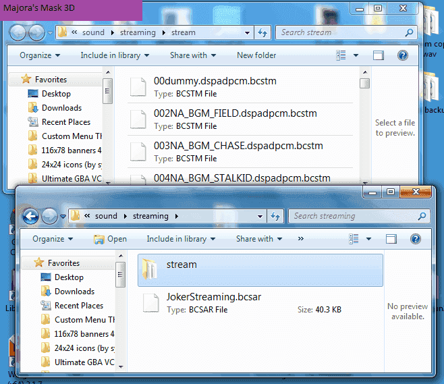The width and height of the screenshot is (444, 384).
Task: Click sidebar scrollbar thumb in streaming window
Action: (x=120, y=275)
